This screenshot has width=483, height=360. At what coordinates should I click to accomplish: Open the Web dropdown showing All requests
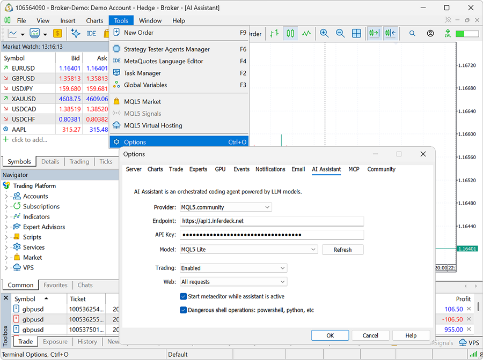click(x=233, y=282)
